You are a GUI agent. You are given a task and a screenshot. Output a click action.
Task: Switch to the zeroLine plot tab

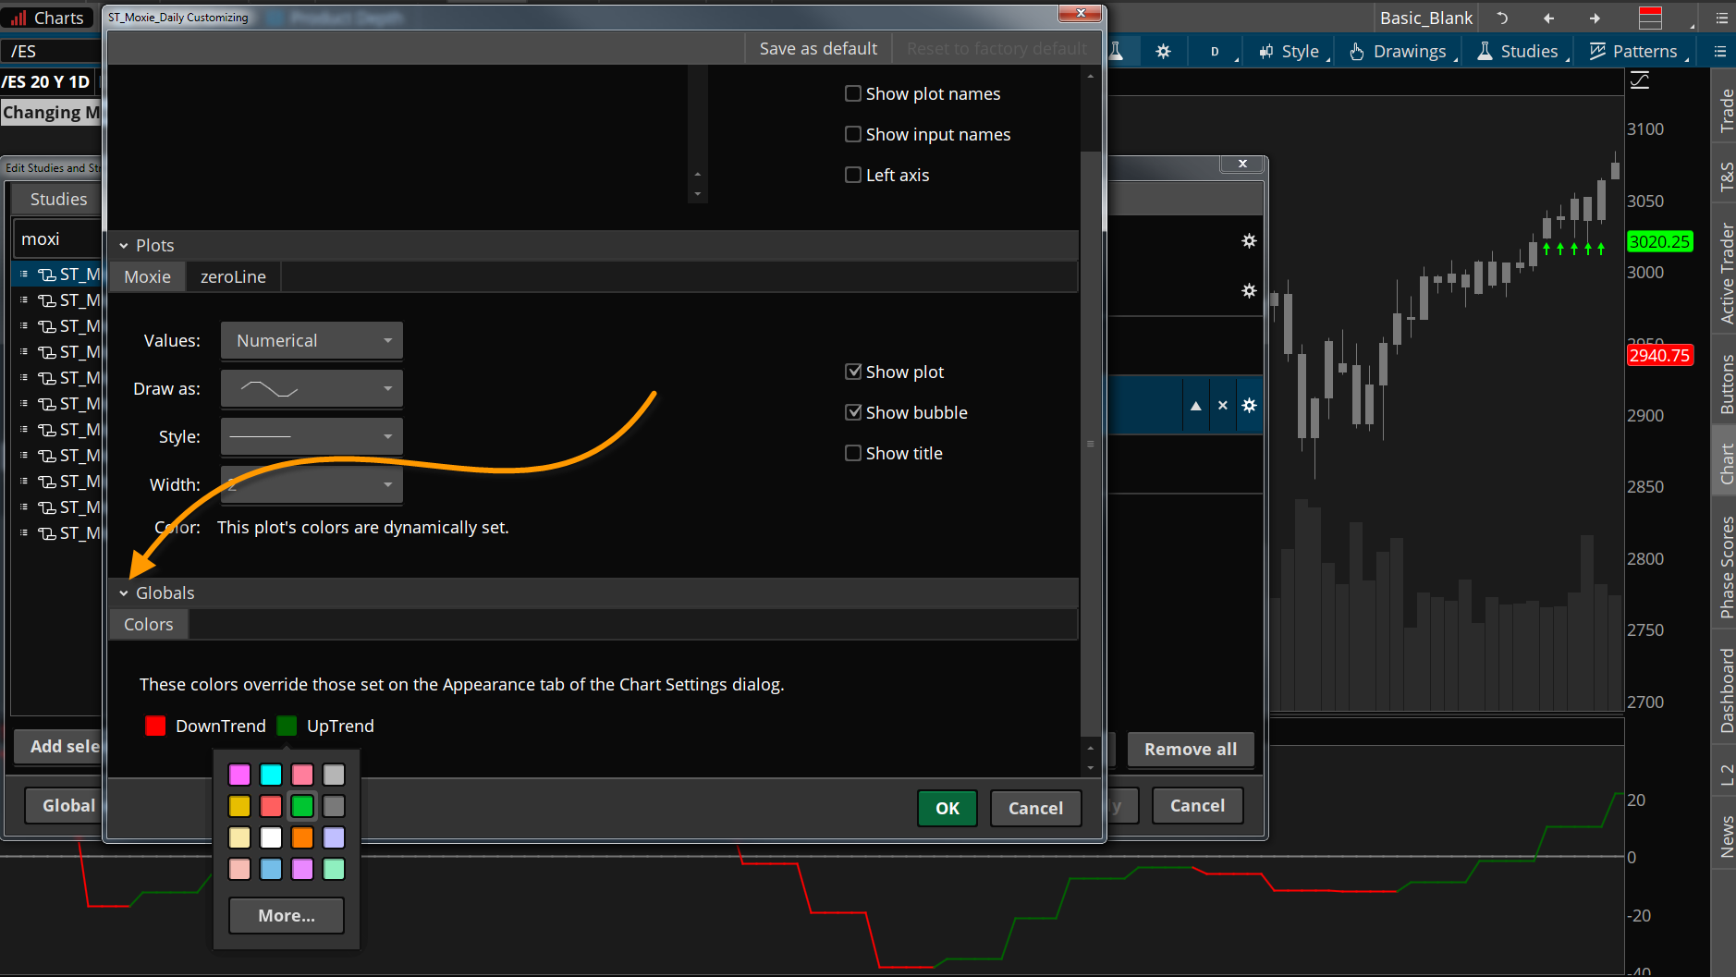[x=233, y=276]
